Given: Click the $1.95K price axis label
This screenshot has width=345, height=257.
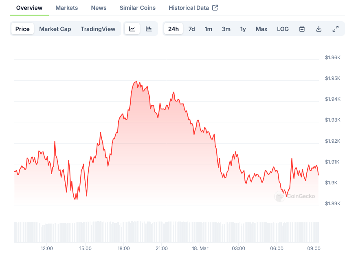Looking at the screenshot, I should tap(332, 78).
